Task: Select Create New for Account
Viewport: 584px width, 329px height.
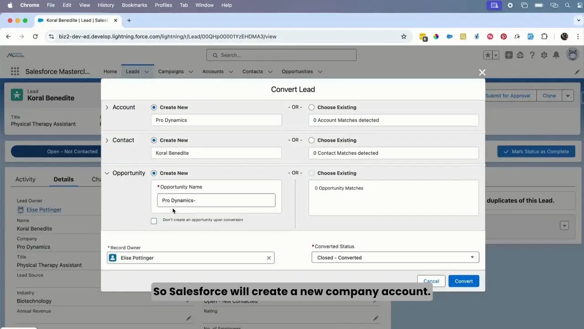Action: pyautogui.click(x=154, y=107)
